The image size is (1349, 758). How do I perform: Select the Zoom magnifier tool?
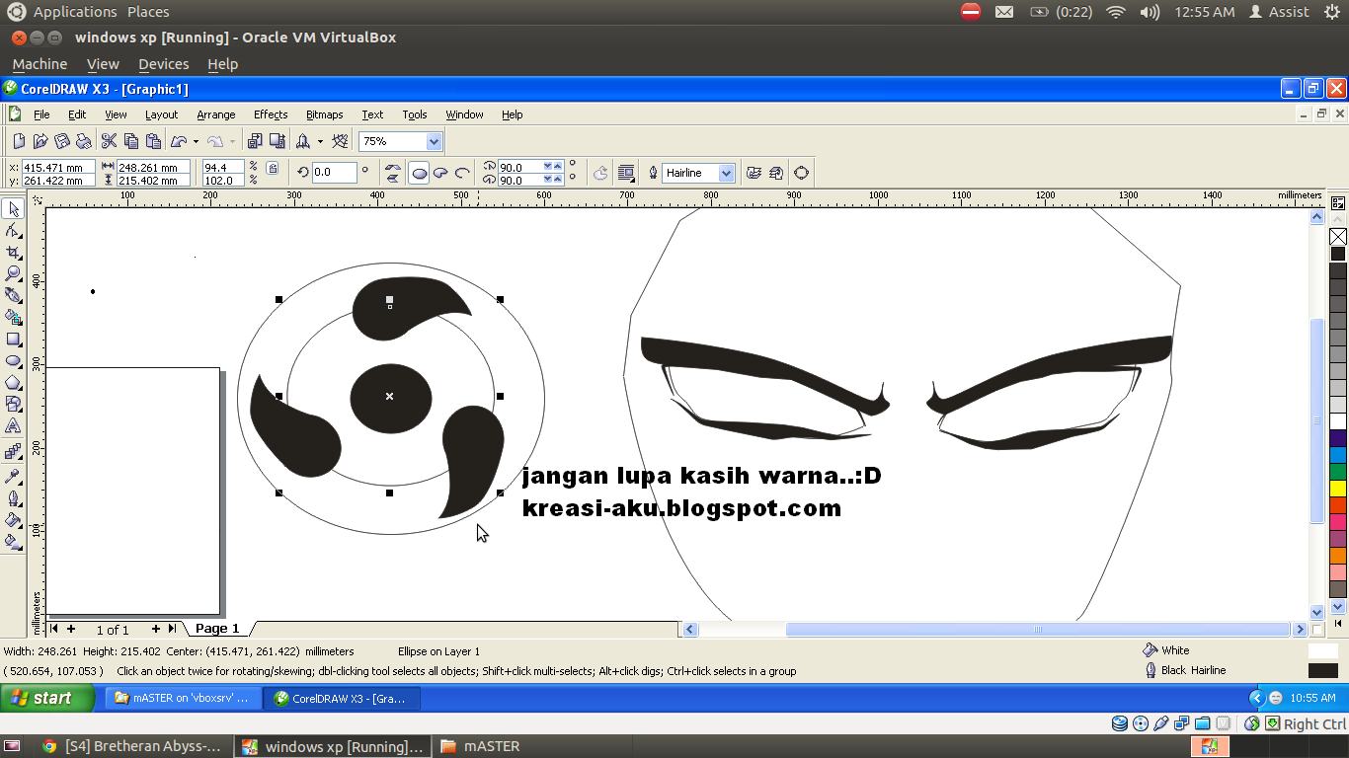pos(13,273)
